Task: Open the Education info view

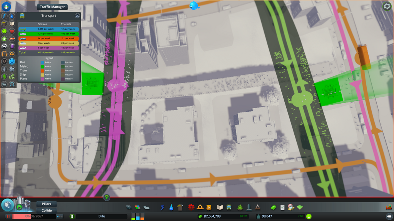Action: point(12,23)
